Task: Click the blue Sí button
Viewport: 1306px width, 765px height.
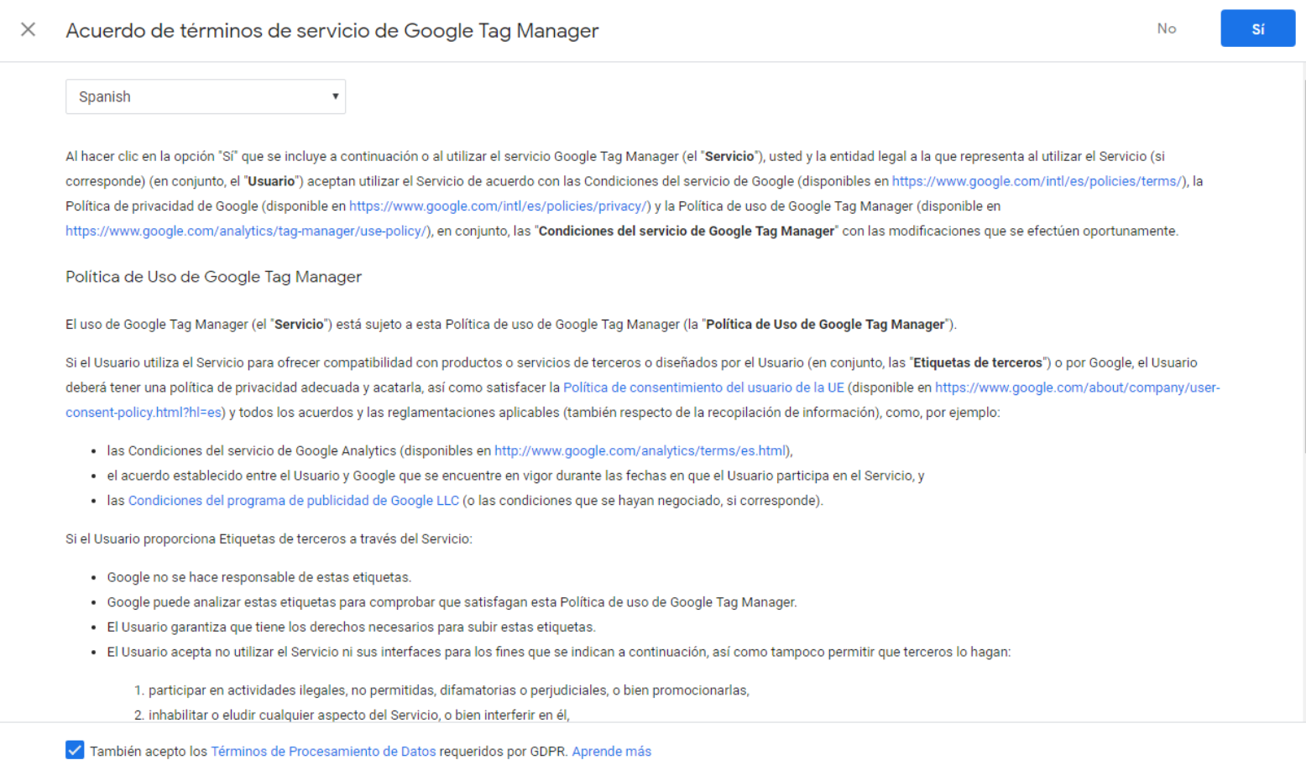Action: (1257, 29)
